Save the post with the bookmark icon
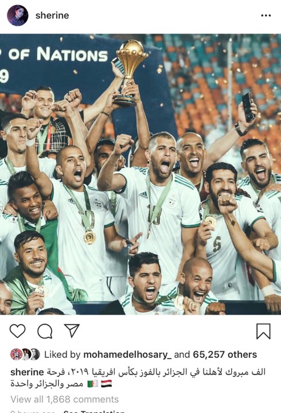The height and width of the screenshot is (413, 281). point(263,331)
